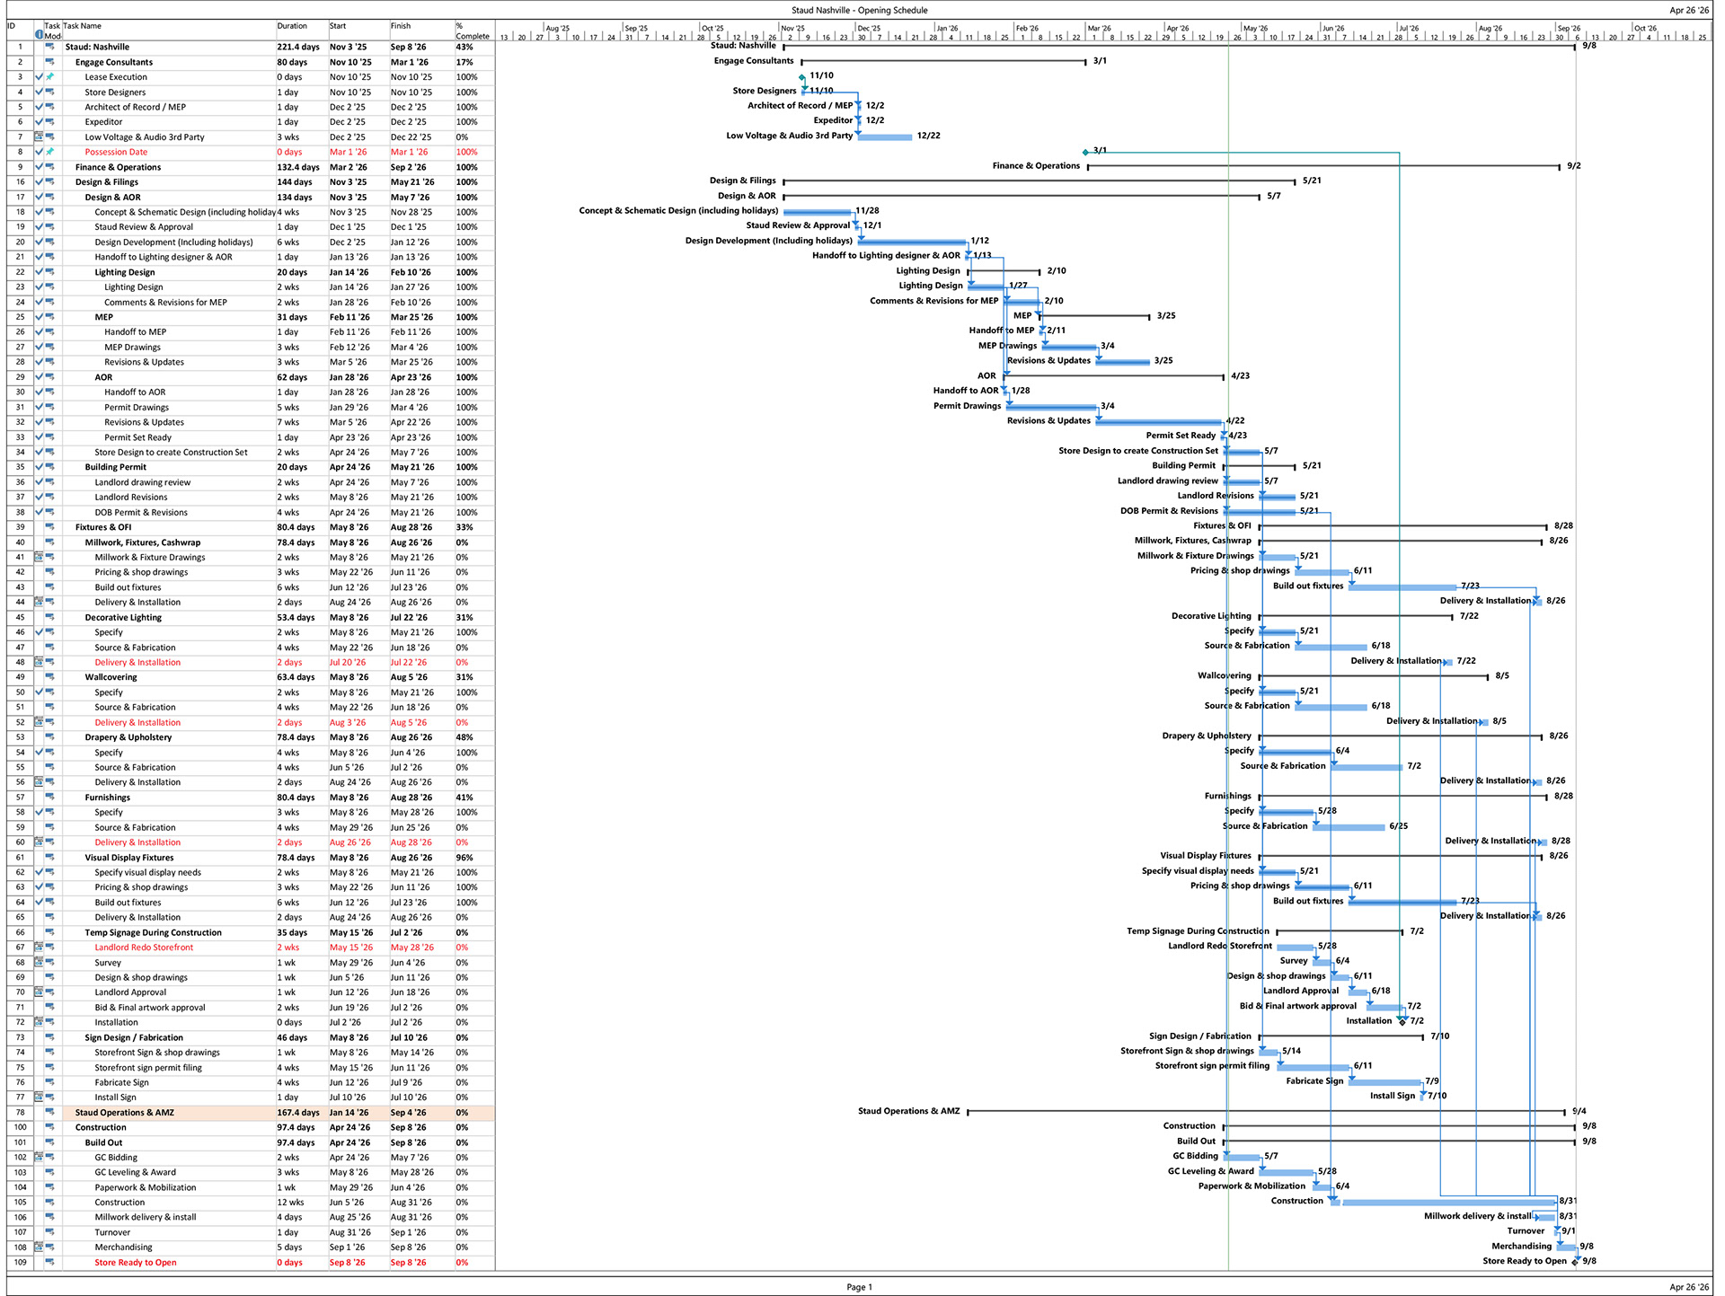Screen dimensions: 1725x1296
Task: Click the constraint icon in the Survey row
Action: point(39,963)
